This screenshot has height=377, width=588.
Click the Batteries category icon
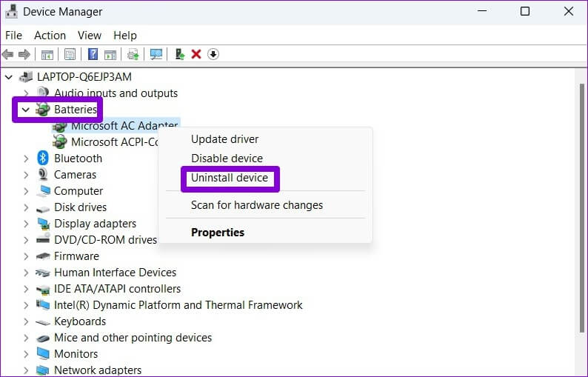coord(43,109)
